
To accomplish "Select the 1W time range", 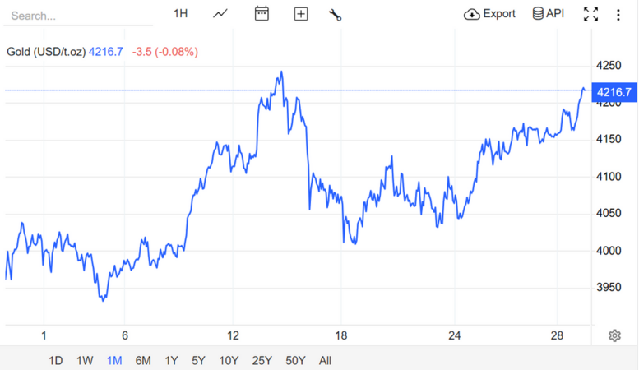I will tap(85, 360).
